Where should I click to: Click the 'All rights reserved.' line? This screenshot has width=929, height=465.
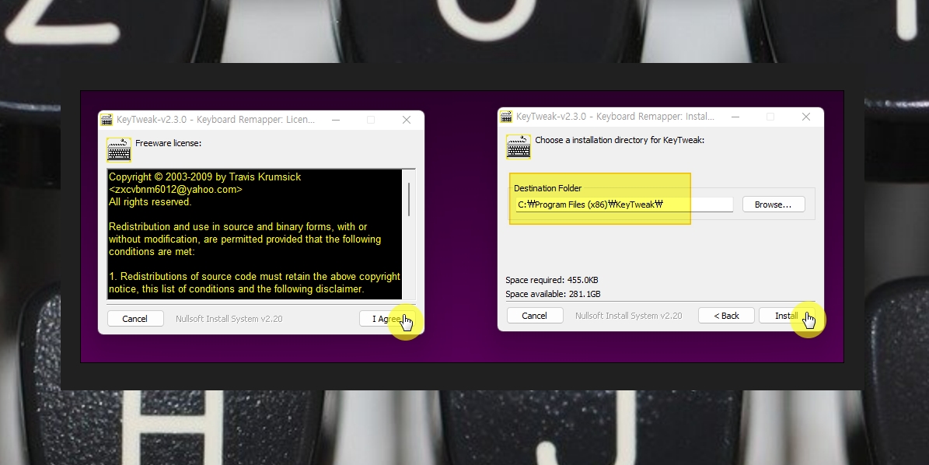click(x=150, y=202)
